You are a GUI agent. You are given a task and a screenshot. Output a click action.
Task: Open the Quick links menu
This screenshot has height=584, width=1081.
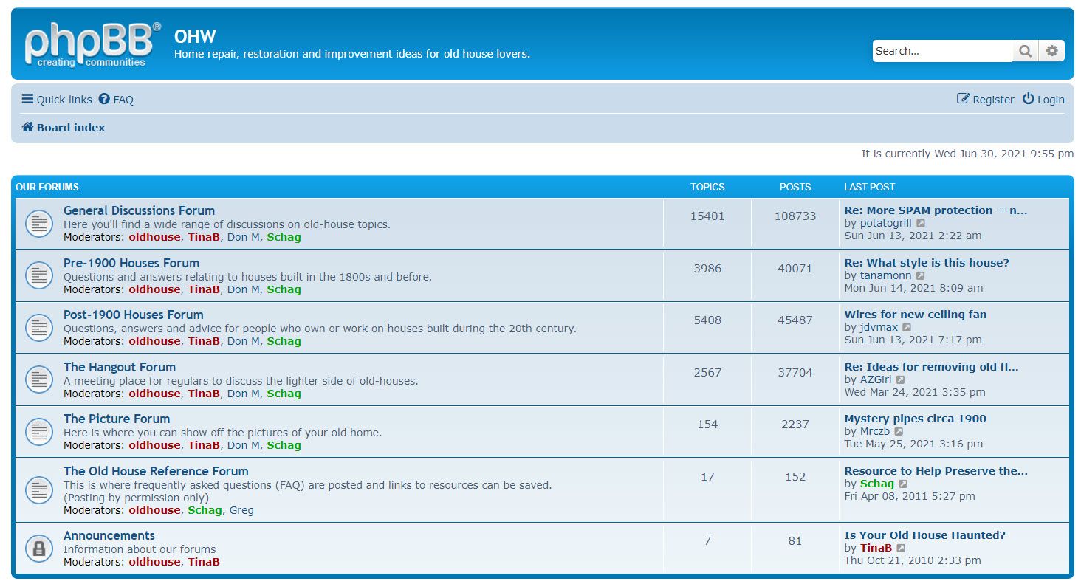point(57,100)
